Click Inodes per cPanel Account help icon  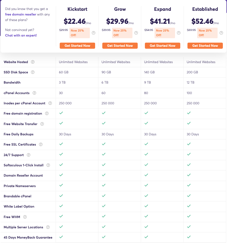pyautogui.click(x=50, y=103)
